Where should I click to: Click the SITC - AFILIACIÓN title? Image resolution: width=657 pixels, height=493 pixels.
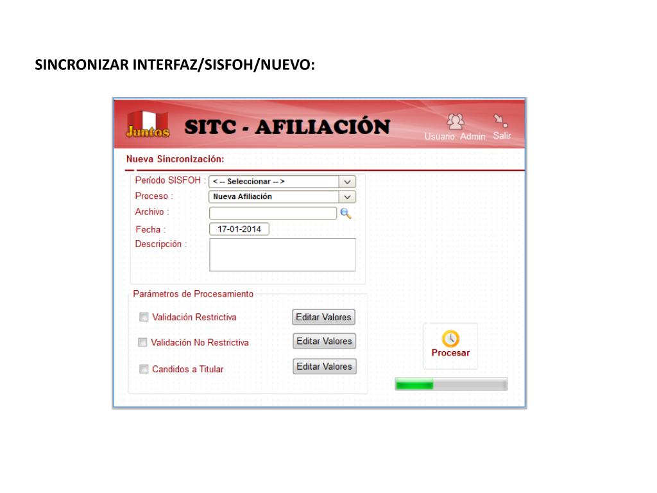point(287,127)
